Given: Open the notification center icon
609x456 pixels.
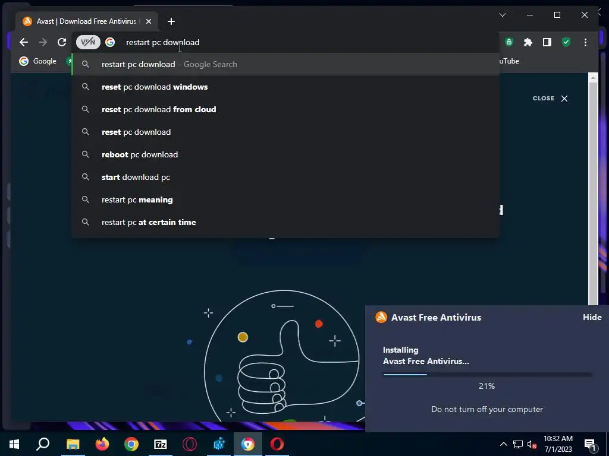Looking at the screenshot, I should [589, 444].
